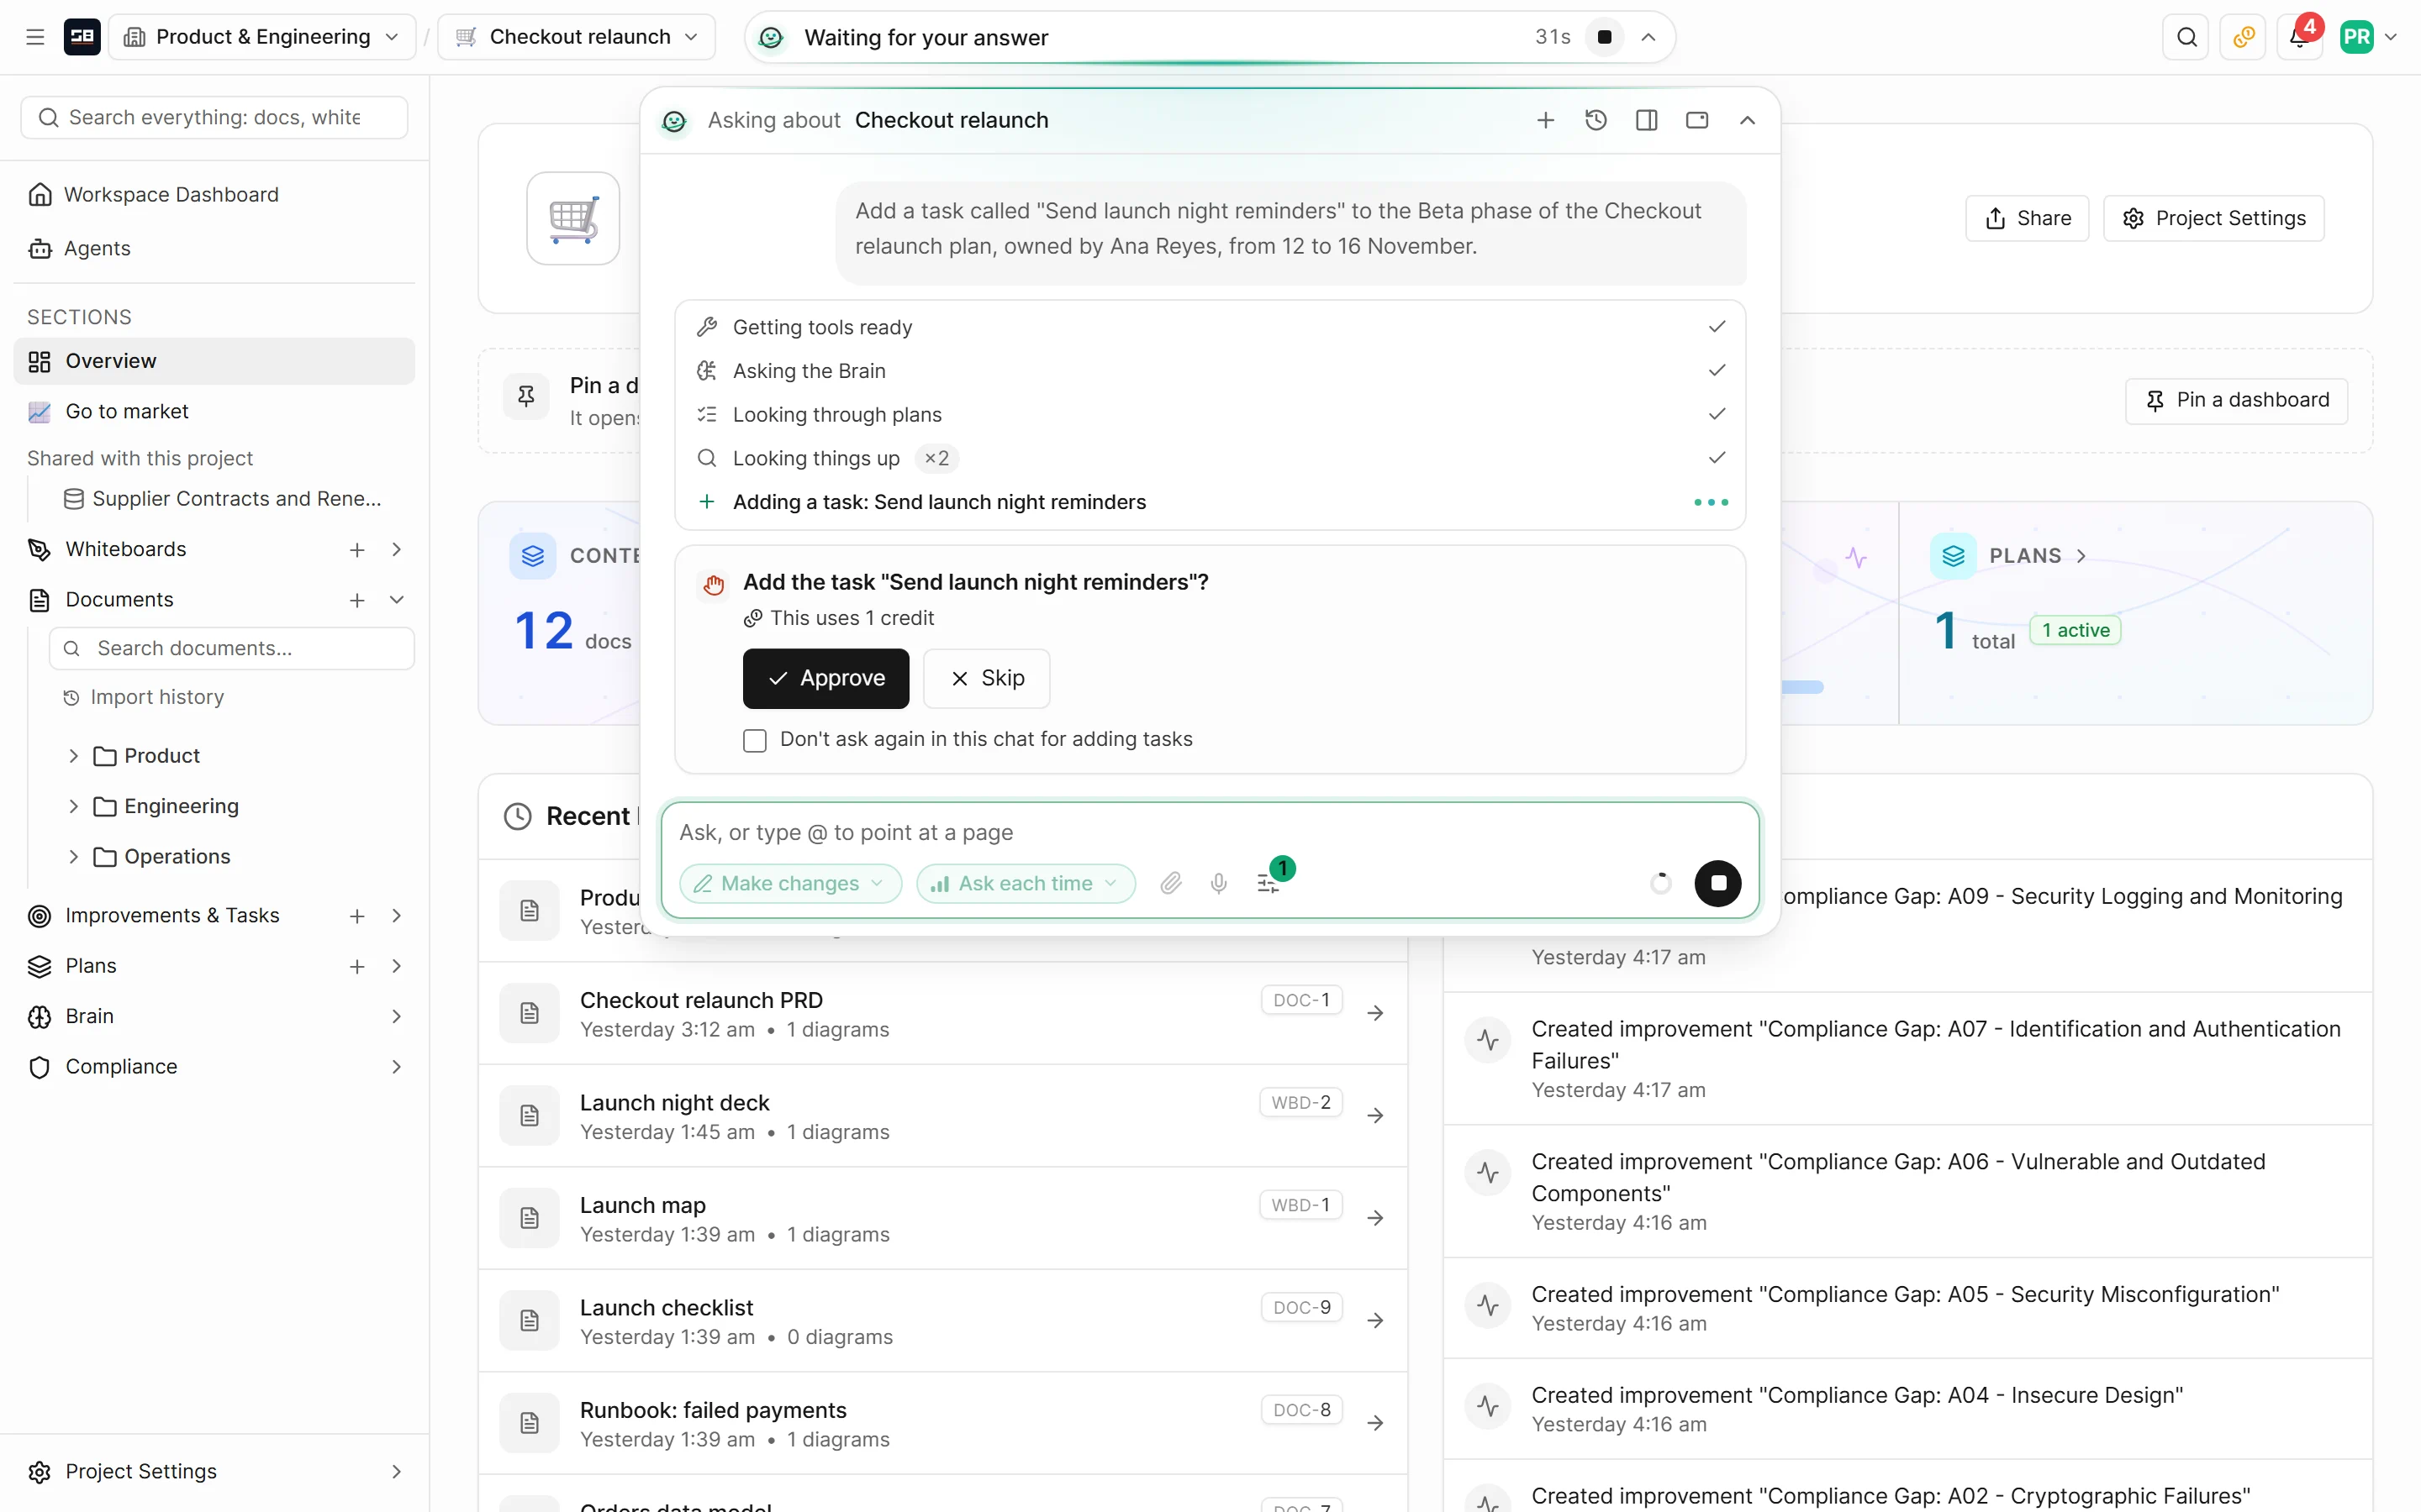The image size is (2421, 1512).
Task: Switch chat to floating window icon
Action: point(1696,120)
